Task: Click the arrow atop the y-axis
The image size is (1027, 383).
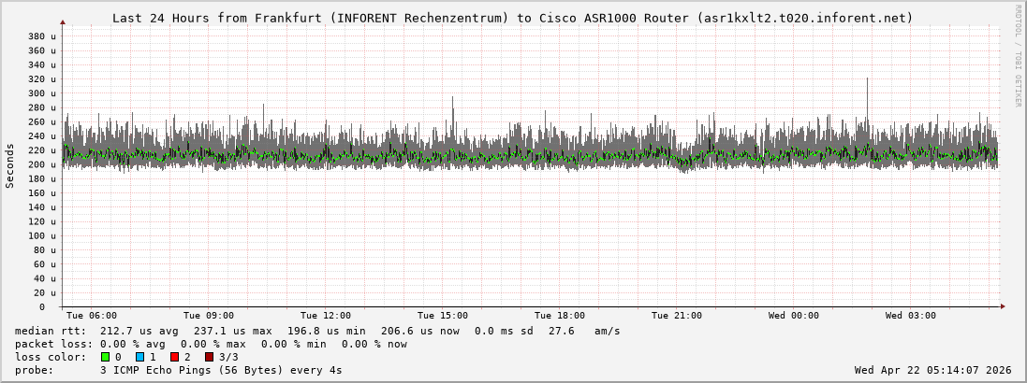Action: [x=63, y=21]
